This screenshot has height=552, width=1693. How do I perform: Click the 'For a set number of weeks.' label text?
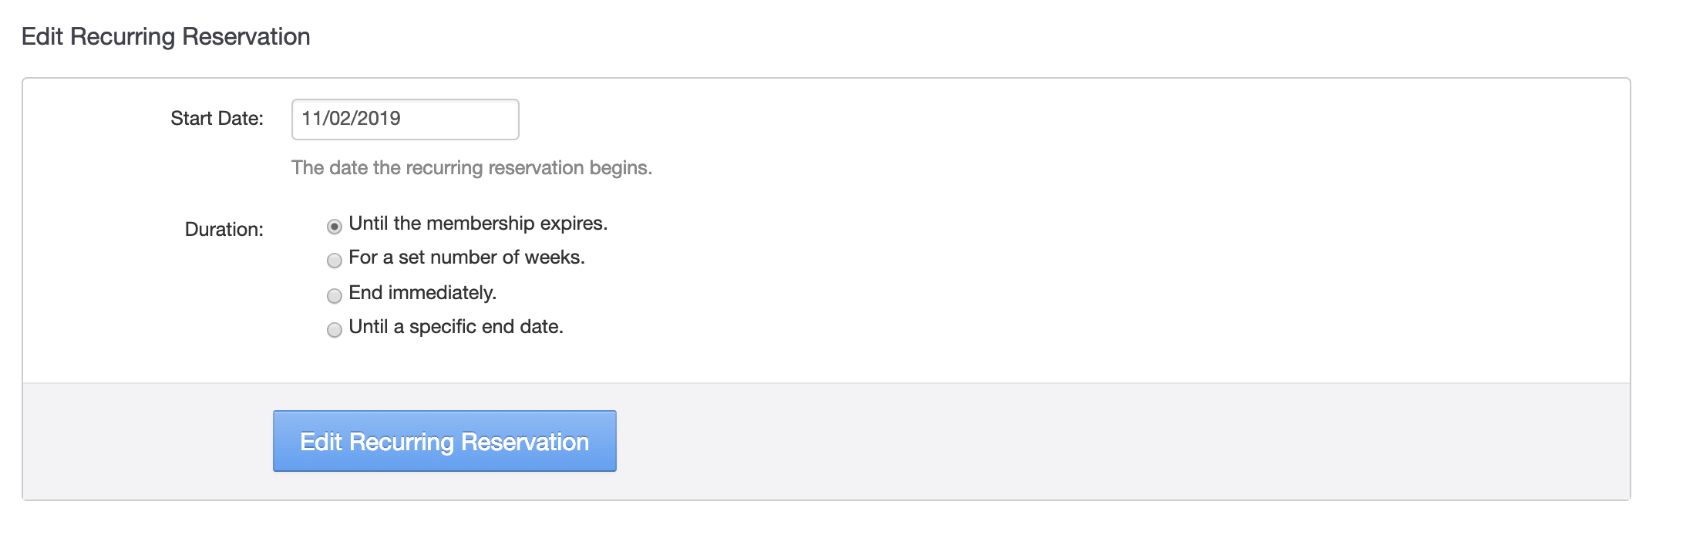pos(466,257)
